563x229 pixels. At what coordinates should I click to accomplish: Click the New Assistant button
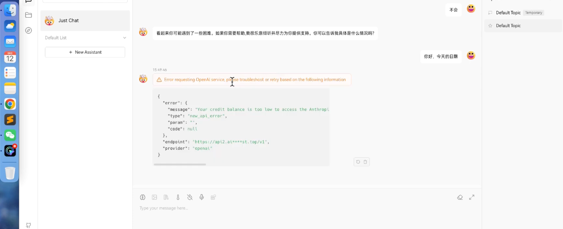(x=85, y=52)
